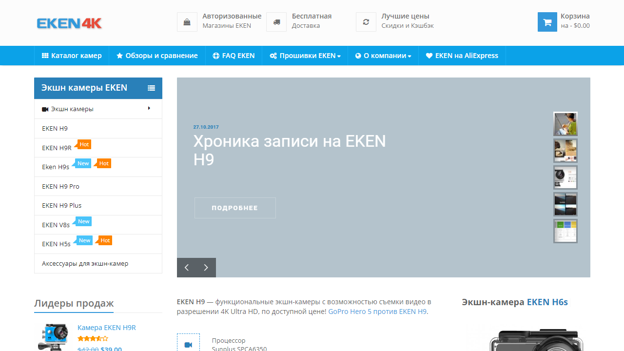Go to next slide with right arrow
This screenshot has height=351, width=624.
click(206, 268)
